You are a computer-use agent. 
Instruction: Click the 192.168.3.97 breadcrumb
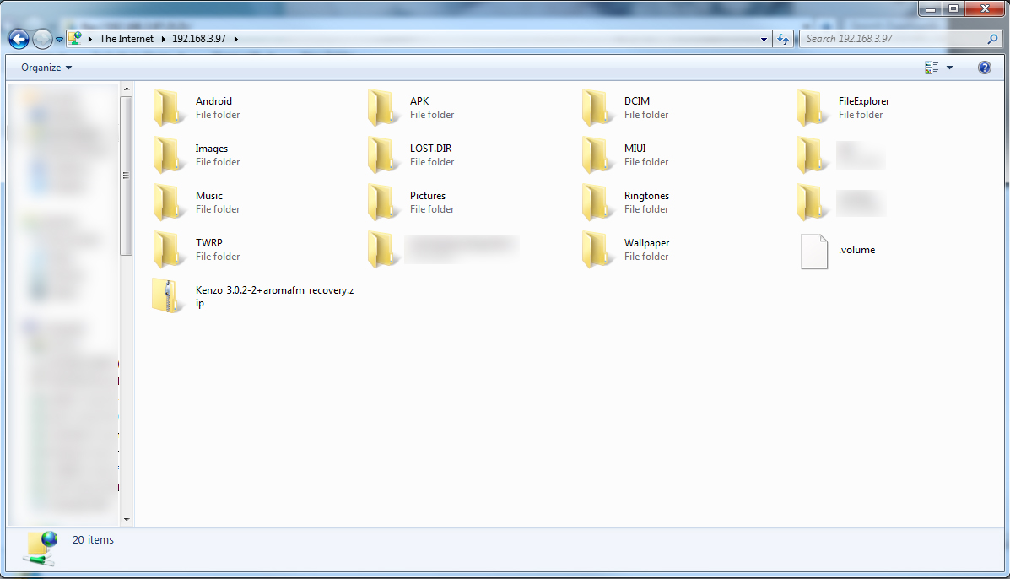(199, 39)
